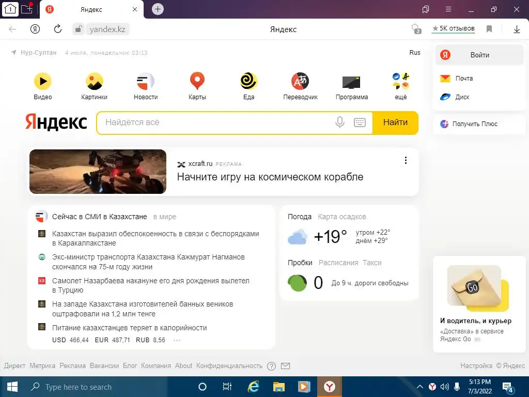Open the Новости service icon

coord(145,81)
